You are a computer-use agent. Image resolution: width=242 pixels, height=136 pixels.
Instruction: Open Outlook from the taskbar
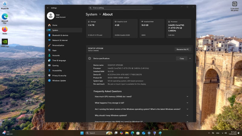pyautogui.click(x=143, y=133)
